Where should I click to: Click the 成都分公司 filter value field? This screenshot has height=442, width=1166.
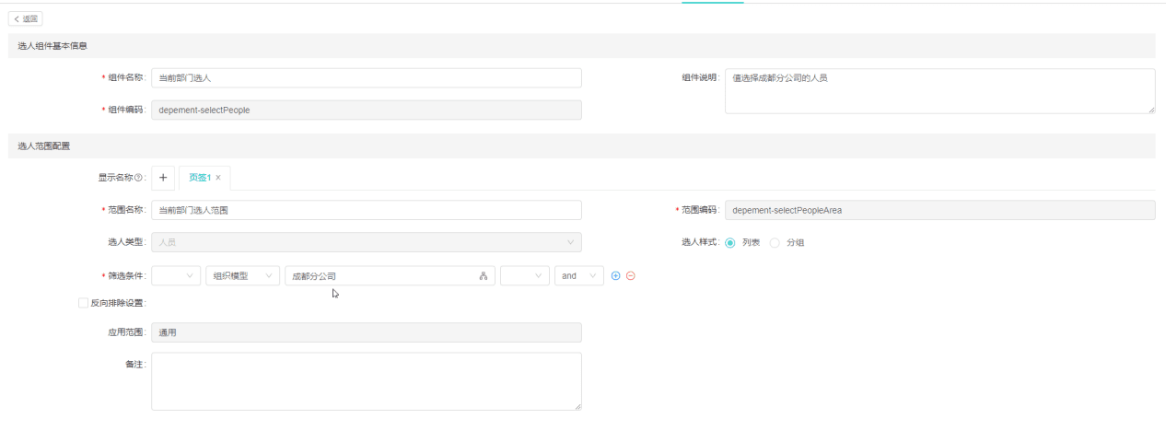[x=391, y=275]
